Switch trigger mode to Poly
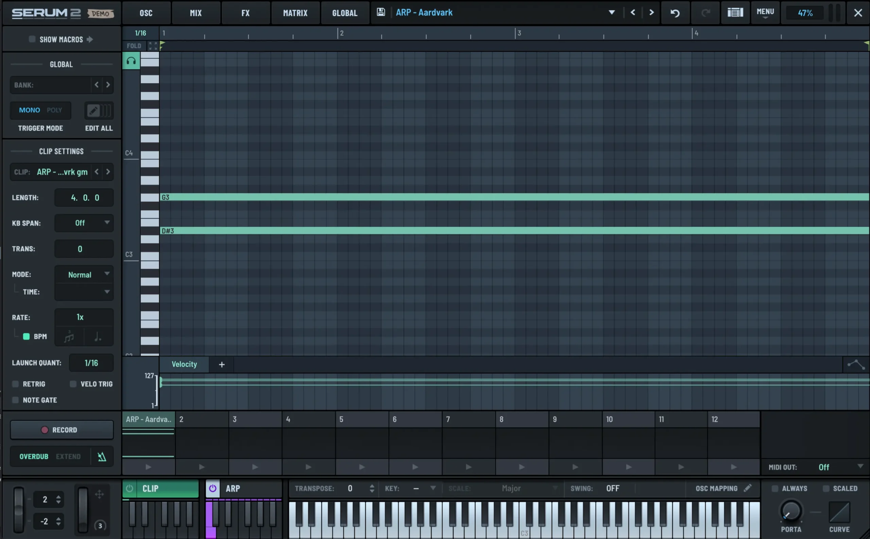 tap(54, 110)
